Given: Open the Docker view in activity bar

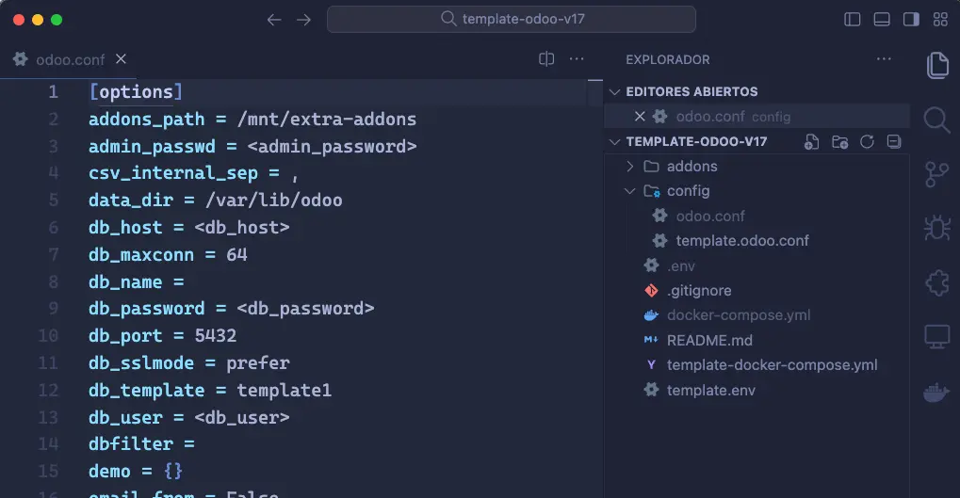Looking at the screenshot, I should point(936,391).
